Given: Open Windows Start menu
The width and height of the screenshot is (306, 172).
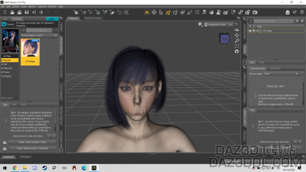Looking at the screenshot, I should 5,168.
